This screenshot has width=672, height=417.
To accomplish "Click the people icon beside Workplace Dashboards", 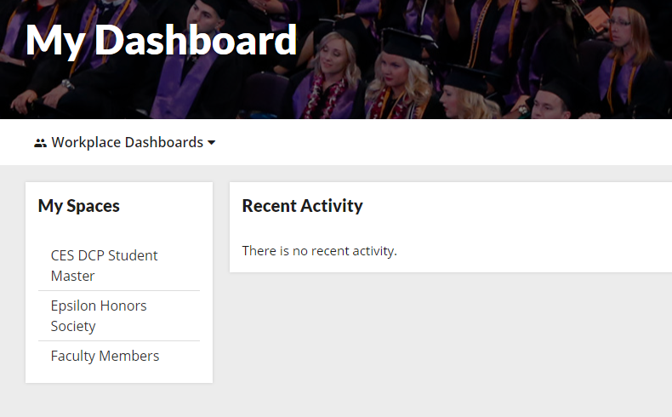I will (x=40, y=143).
